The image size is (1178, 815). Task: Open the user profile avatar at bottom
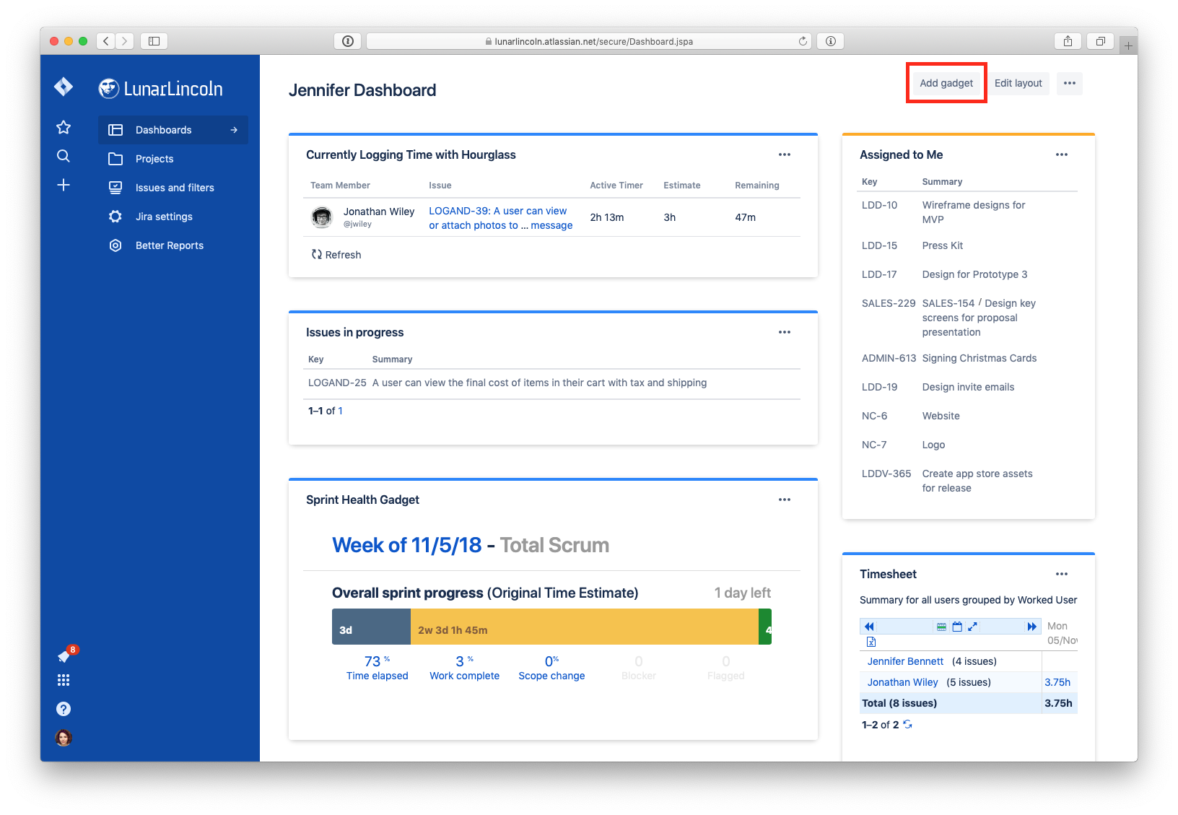click(64, 738)
